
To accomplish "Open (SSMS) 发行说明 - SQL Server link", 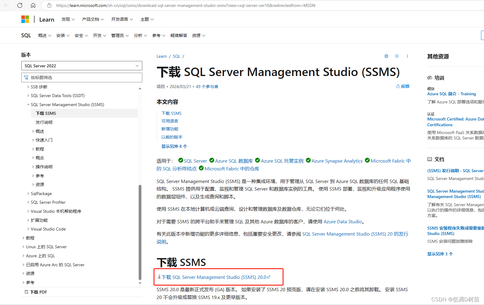I will pos(455,171).
